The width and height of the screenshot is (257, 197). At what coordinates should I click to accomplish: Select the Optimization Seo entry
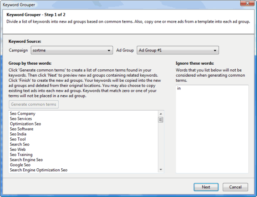tap(25, 124)
